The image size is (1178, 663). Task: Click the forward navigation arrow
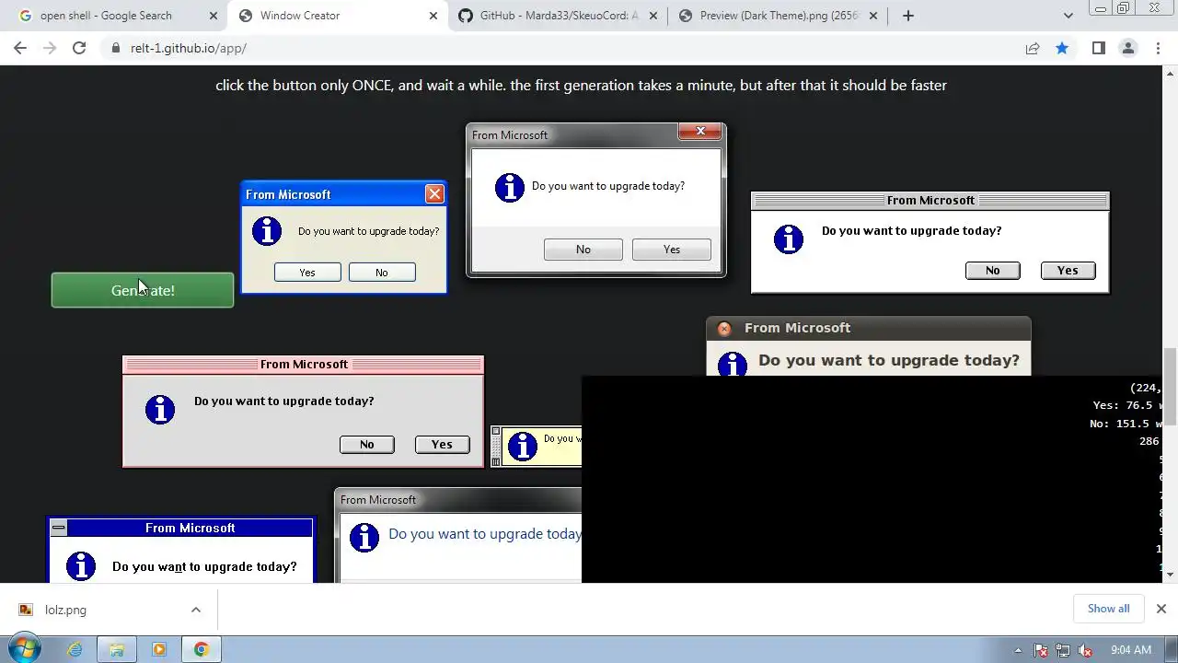[x=50, y=48]
